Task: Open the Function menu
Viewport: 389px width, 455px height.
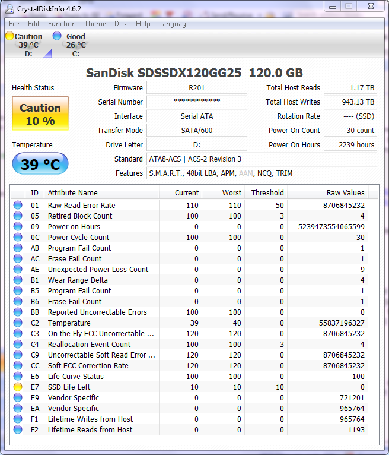Action: [x=62, y=24]
